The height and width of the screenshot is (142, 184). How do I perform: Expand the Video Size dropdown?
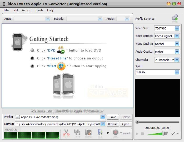[x=177, y=28]
